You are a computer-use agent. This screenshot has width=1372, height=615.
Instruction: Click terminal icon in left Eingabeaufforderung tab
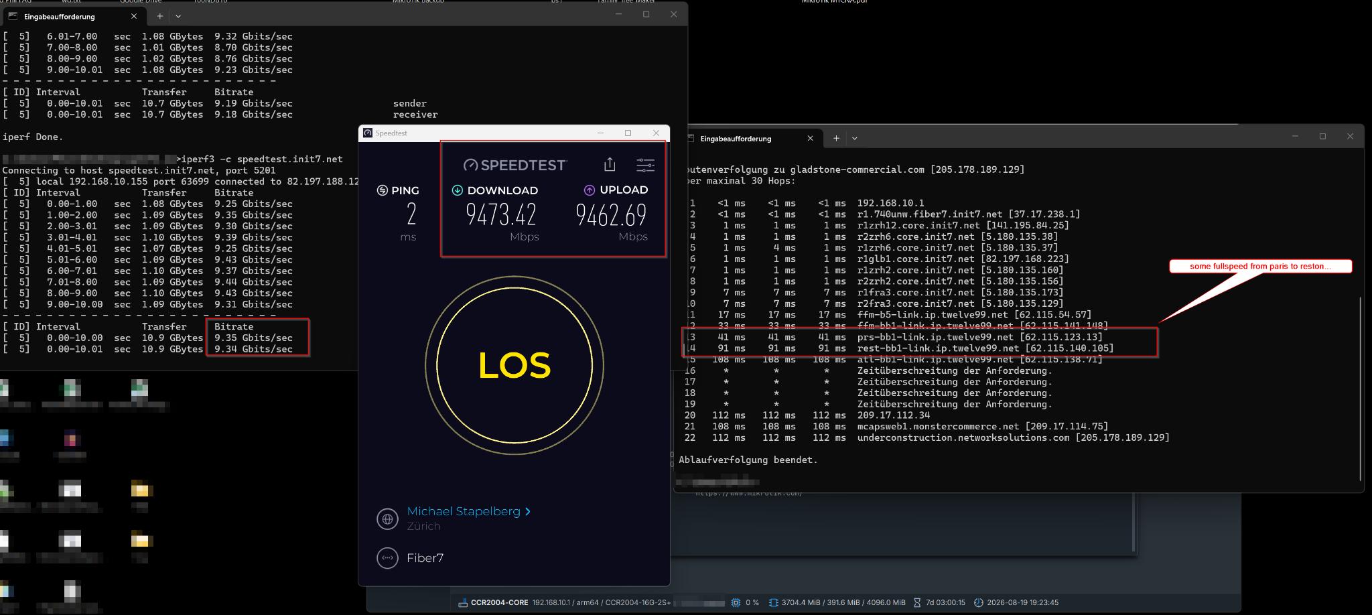click(13, 16)
